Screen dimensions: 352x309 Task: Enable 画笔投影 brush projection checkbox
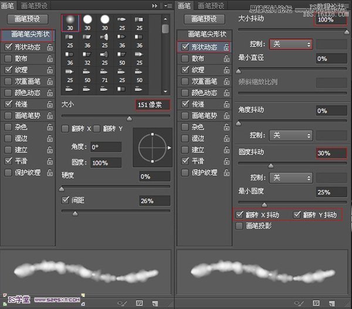point(239,226)
